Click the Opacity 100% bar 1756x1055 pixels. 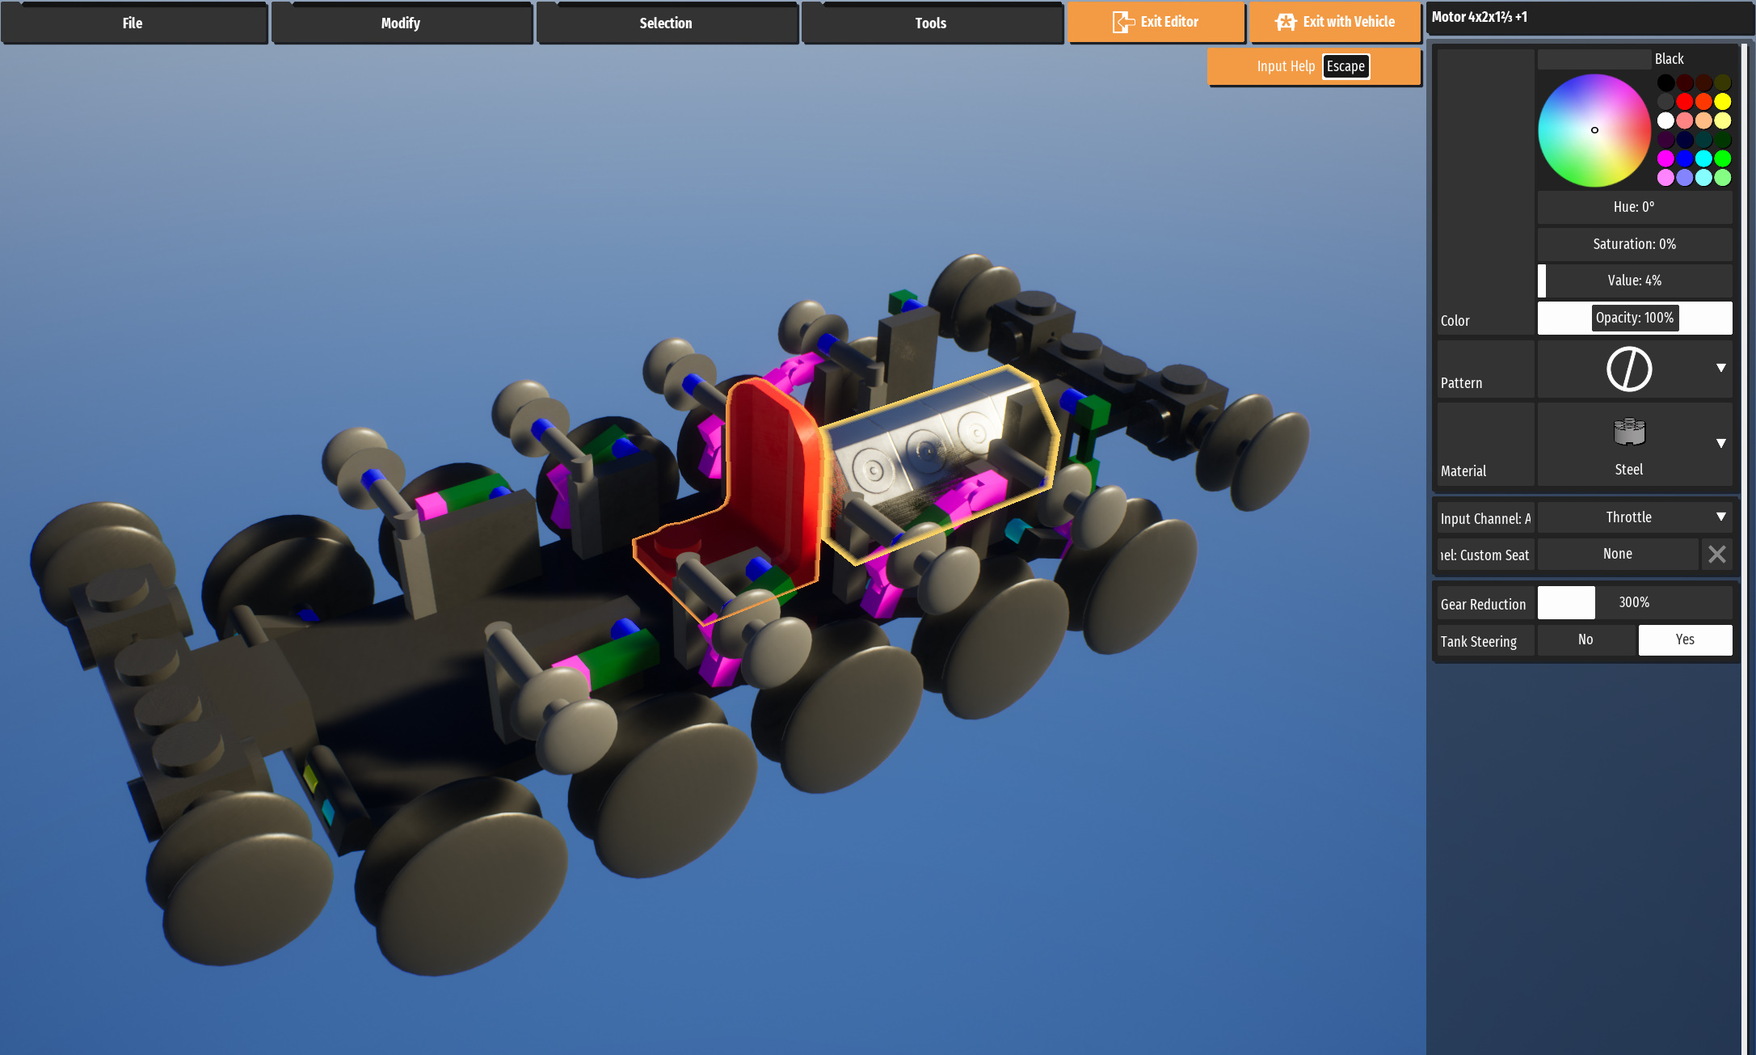pos(1633,319)
